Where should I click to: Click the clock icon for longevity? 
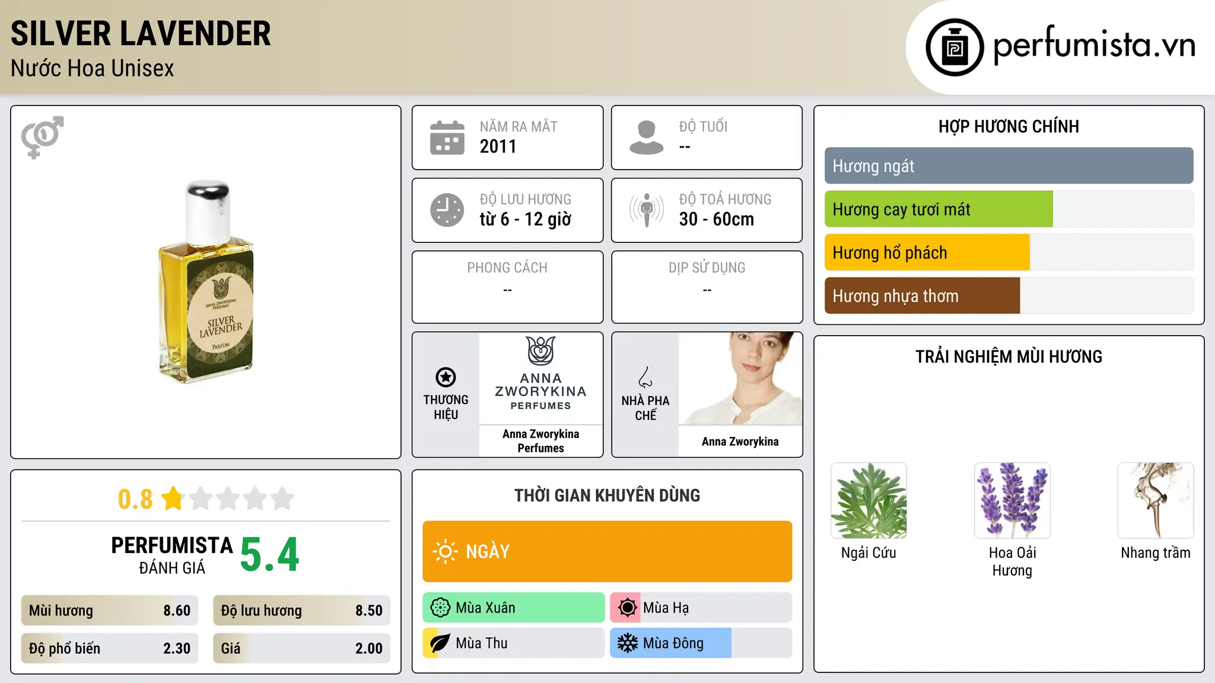[447, 210]
